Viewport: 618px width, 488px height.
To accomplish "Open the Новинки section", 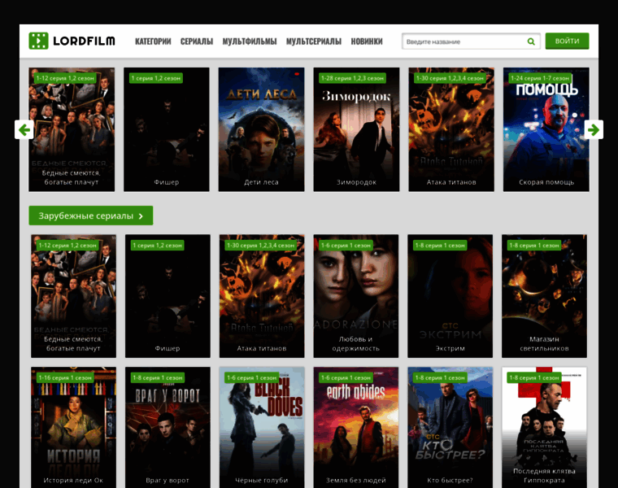I will [367, 41].
